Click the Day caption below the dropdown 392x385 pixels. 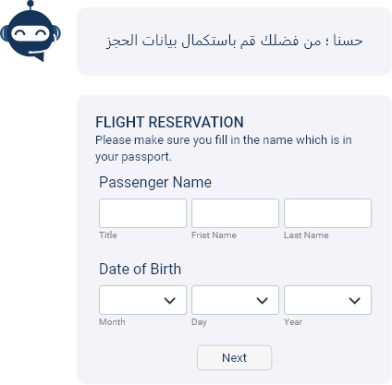(199, 322)
